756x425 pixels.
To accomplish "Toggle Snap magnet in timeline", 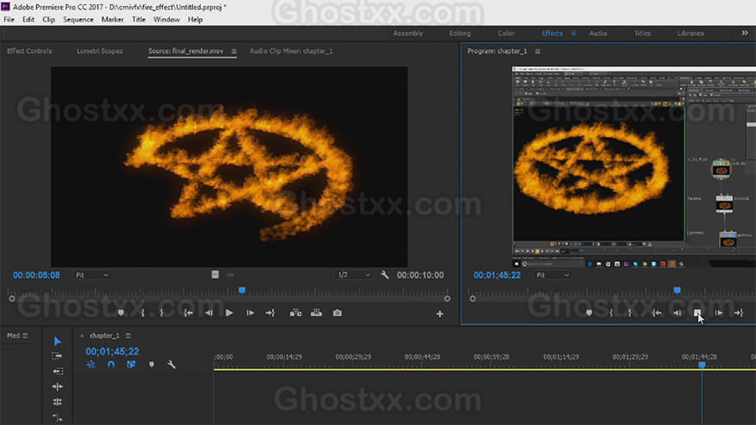I will point(112,365).
